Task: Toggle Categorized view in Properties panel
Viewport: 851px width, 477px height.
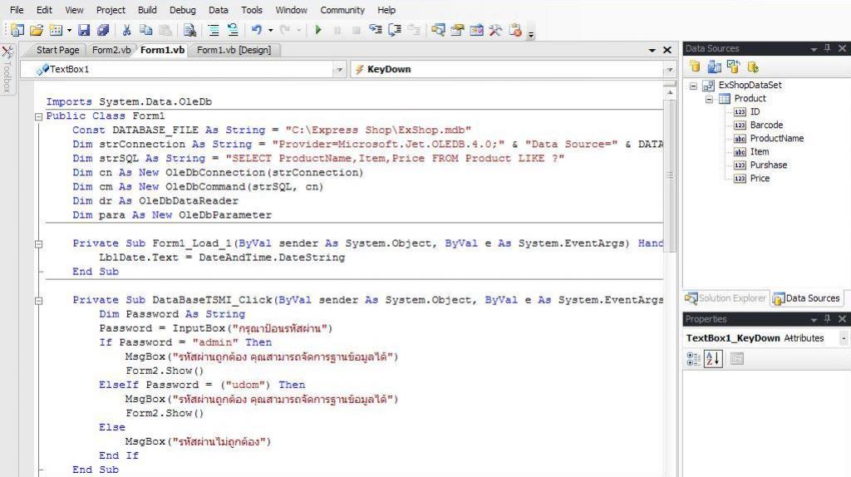Action: pyautogui.click(x=695, y=358)
